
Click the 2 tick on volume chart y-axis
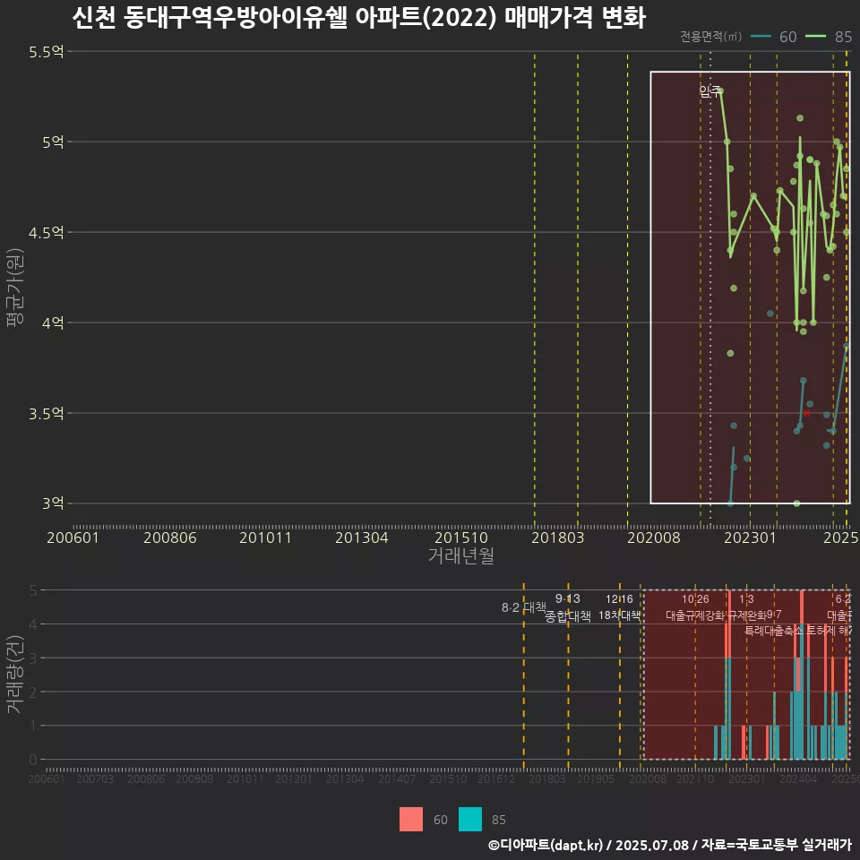[x=33, y=692]
